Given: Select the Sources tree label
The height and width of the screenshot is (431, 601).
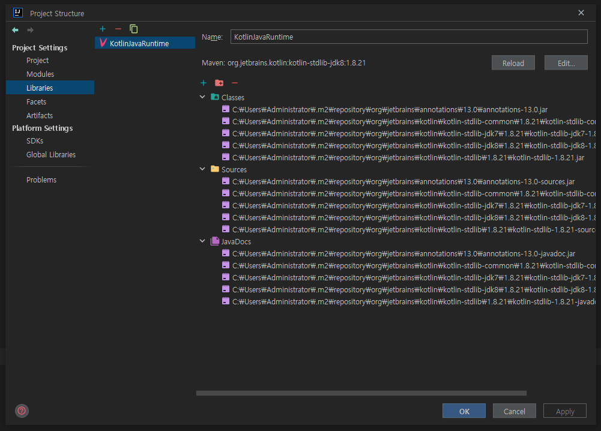Looking at the screenshot, I should (x=234, y=169).
